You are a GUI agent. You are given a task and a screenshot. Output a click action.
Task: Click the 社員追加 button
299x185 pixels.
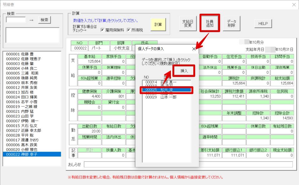[210, 23]
